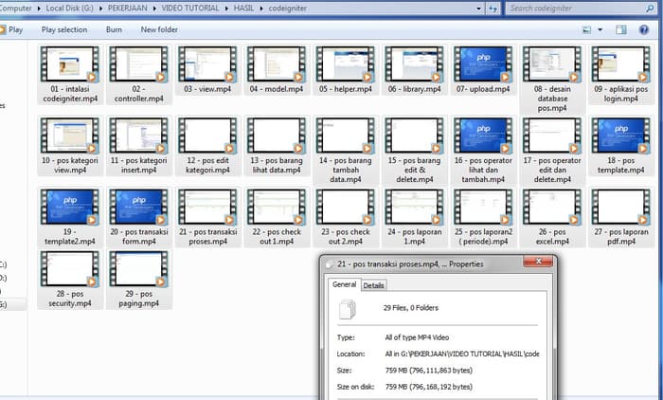This screenshot has height=400, width=663.
Task: Select the 07 - upload.mp4 video file
Action: tap(482, 64)
